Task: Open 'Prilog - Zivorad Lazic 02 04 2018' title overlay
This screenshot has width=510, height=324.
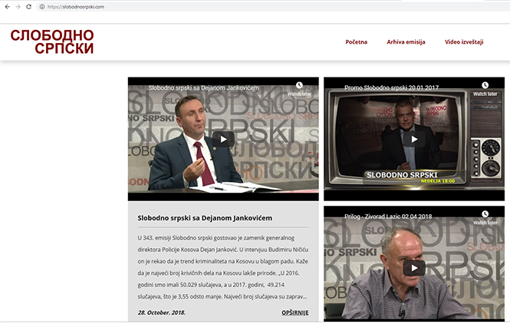Action: (x=388, y=217)
